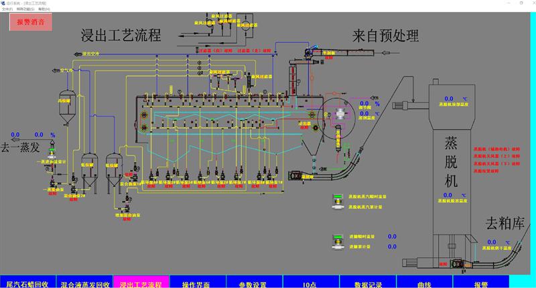Image resolution: width=536 pixels, height=288 pixels.
Task: Open the 报警 alarm page
Action: coord(481,283)
